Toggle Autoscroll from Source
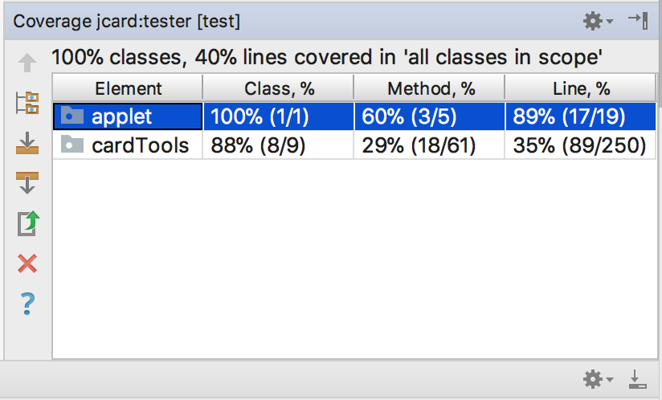Image resolution: width=662 pixels, height=400 pixels. tap(27, 182)
